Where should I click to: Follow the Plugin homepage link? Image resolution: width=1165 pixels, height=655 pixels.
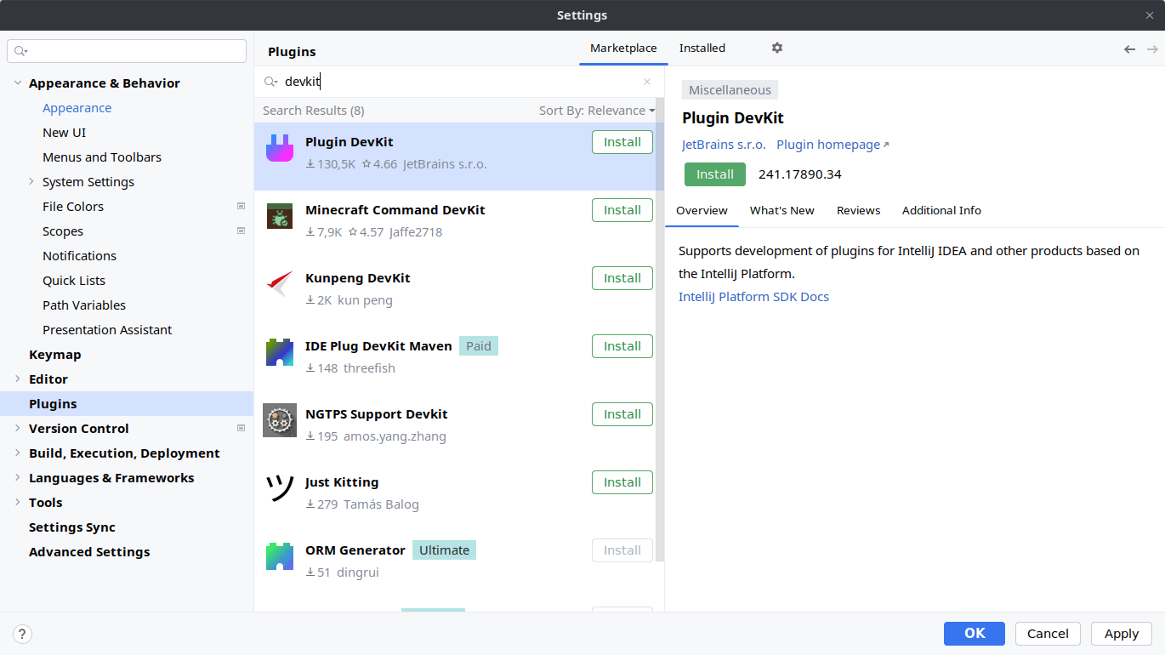click(x=827, y=145)
